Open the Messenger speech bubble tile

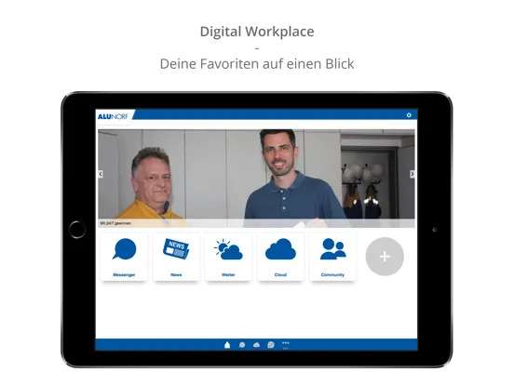[124, 257]
